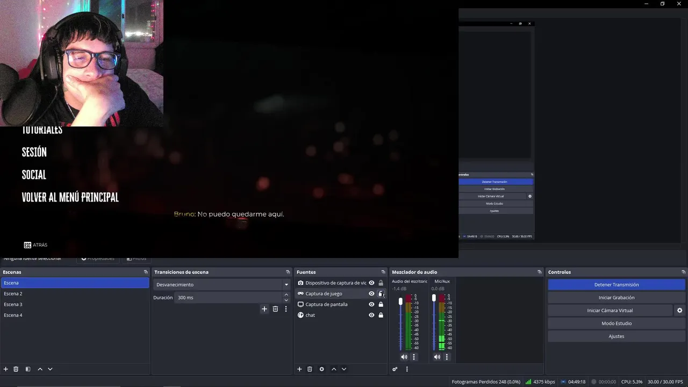Open advanced audio properties gears icon

tap(395, 369)
